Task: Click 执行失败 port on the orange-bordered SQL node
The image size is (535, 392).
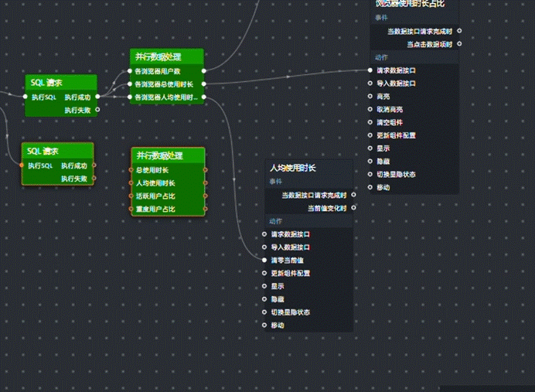Action: [94, 178]
